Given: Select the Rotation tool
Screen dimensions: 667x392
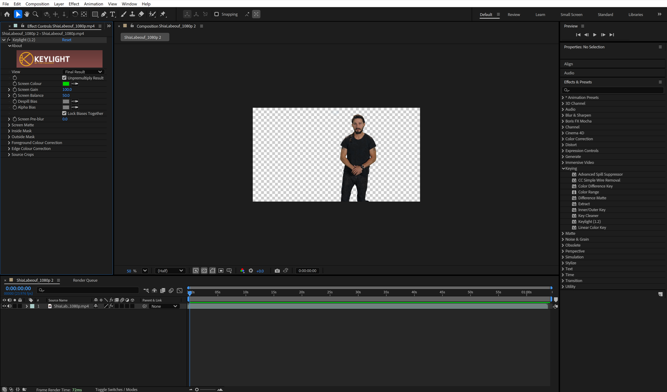Looking at the screenshot, I should [75, 14].
